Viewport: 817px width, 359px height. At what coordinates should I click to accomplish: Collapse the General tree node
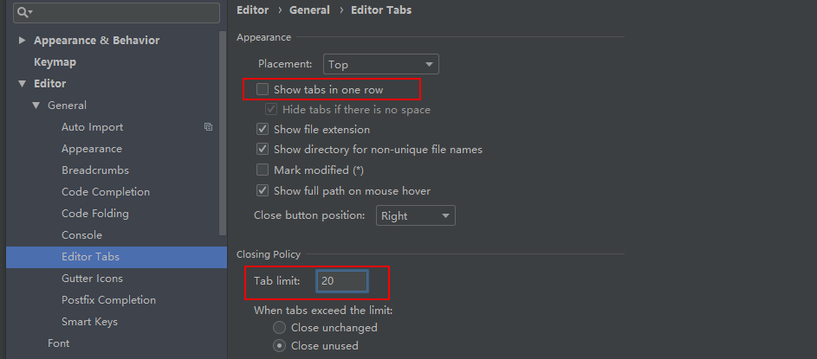pyautogui.click(x=36, y=106)
